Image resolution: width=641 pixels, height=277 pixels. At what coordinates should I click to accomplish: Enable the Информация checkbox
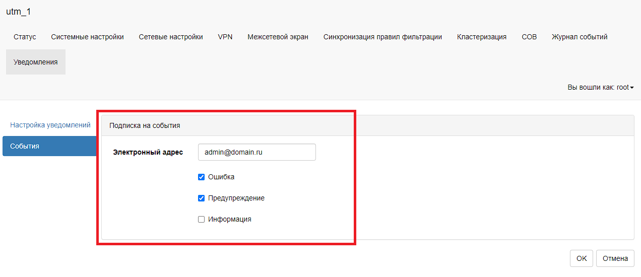(202, 220)
